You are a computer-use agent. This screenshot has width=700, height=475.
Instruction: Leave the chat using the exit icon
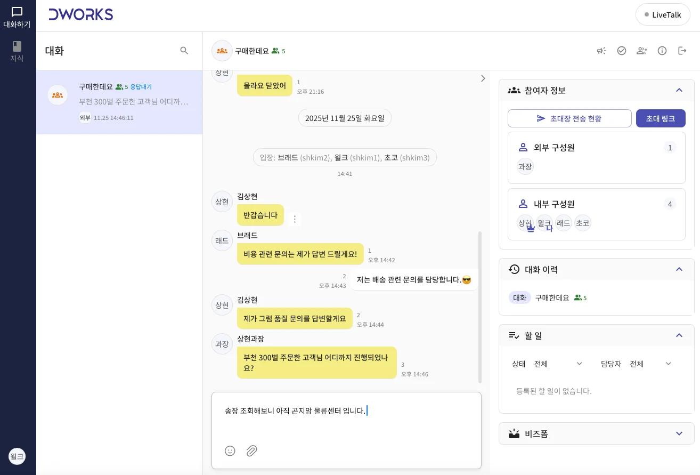(x=682, y=51)
